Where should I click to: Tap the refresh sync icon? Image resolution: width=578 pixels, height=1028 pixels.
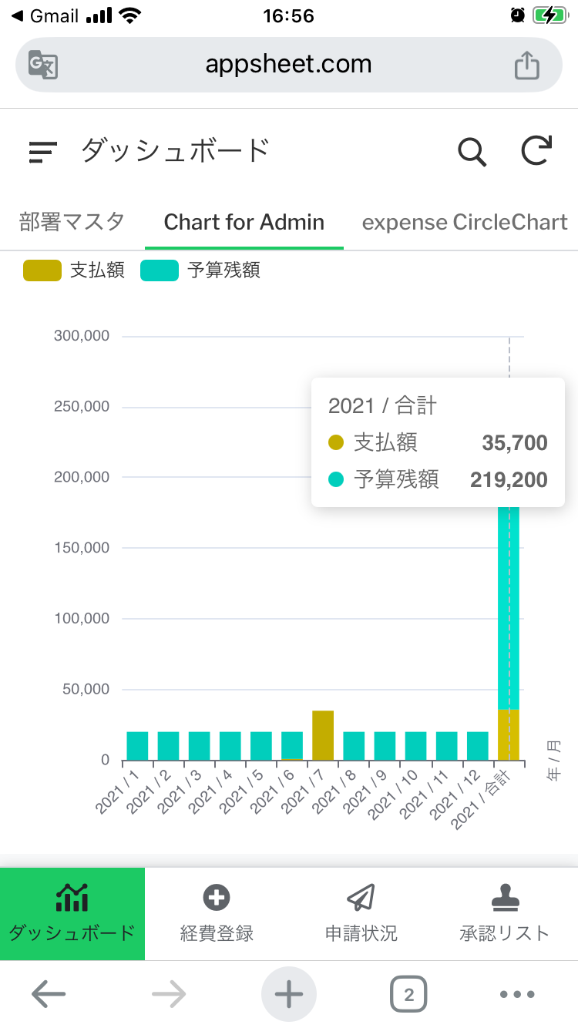(x=537, y=150)
